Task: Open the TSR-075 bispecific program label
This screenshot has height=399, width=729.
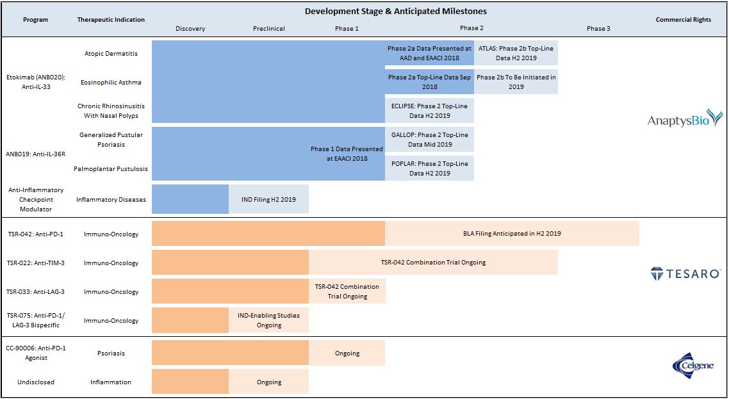Action: (x=35, y=320)
